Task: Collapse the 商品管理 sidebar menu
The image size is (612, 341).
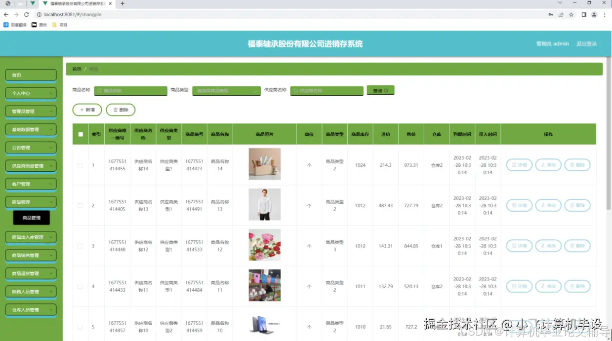Action: click(x=31, y=202)
